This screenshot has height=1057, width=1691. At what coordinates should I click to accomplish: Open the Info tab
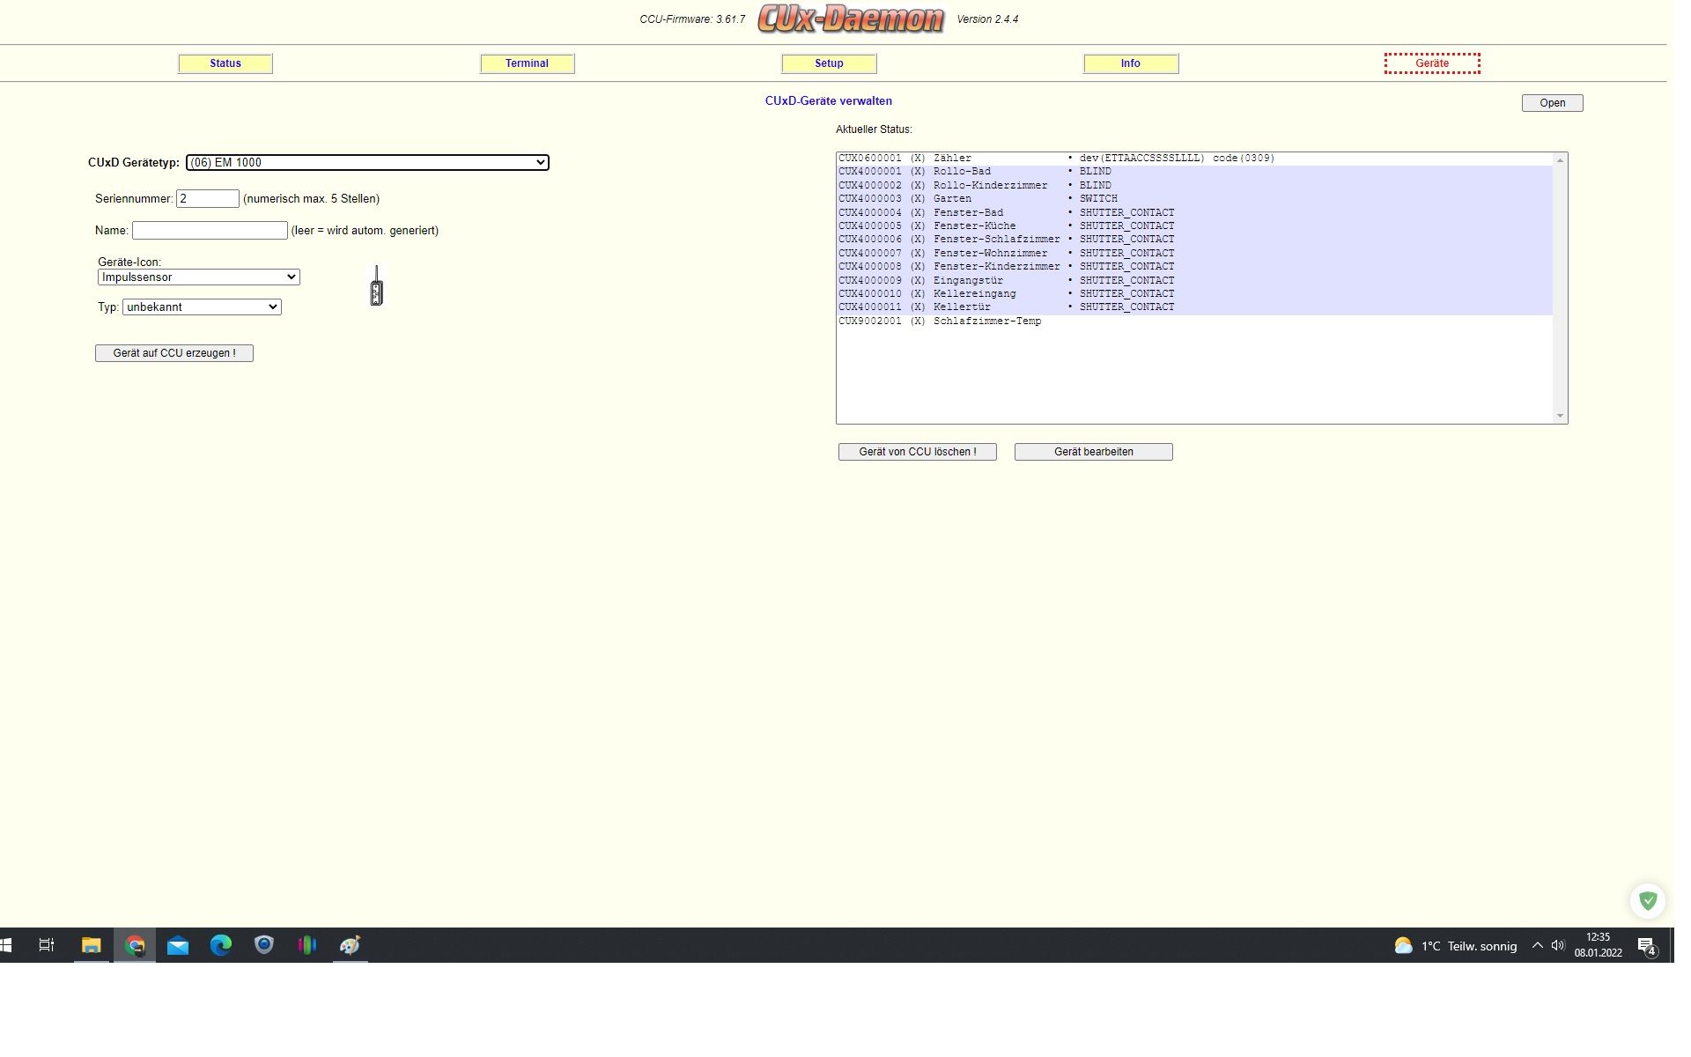point(1130,63)
